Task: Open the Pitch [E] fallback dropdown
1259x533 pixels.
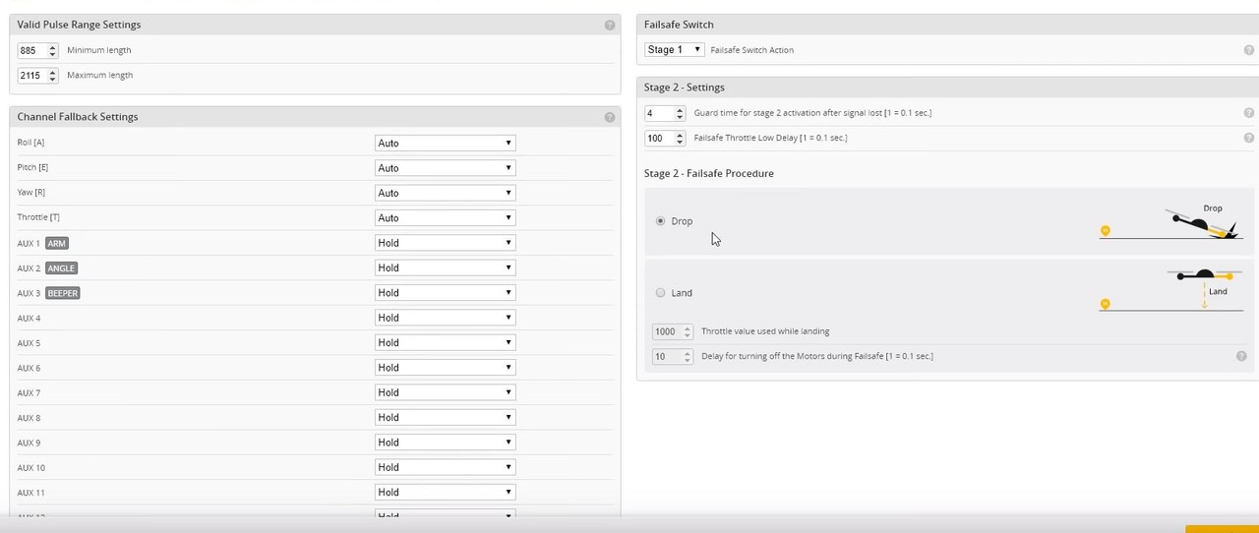Action: (x=445, y=168)
